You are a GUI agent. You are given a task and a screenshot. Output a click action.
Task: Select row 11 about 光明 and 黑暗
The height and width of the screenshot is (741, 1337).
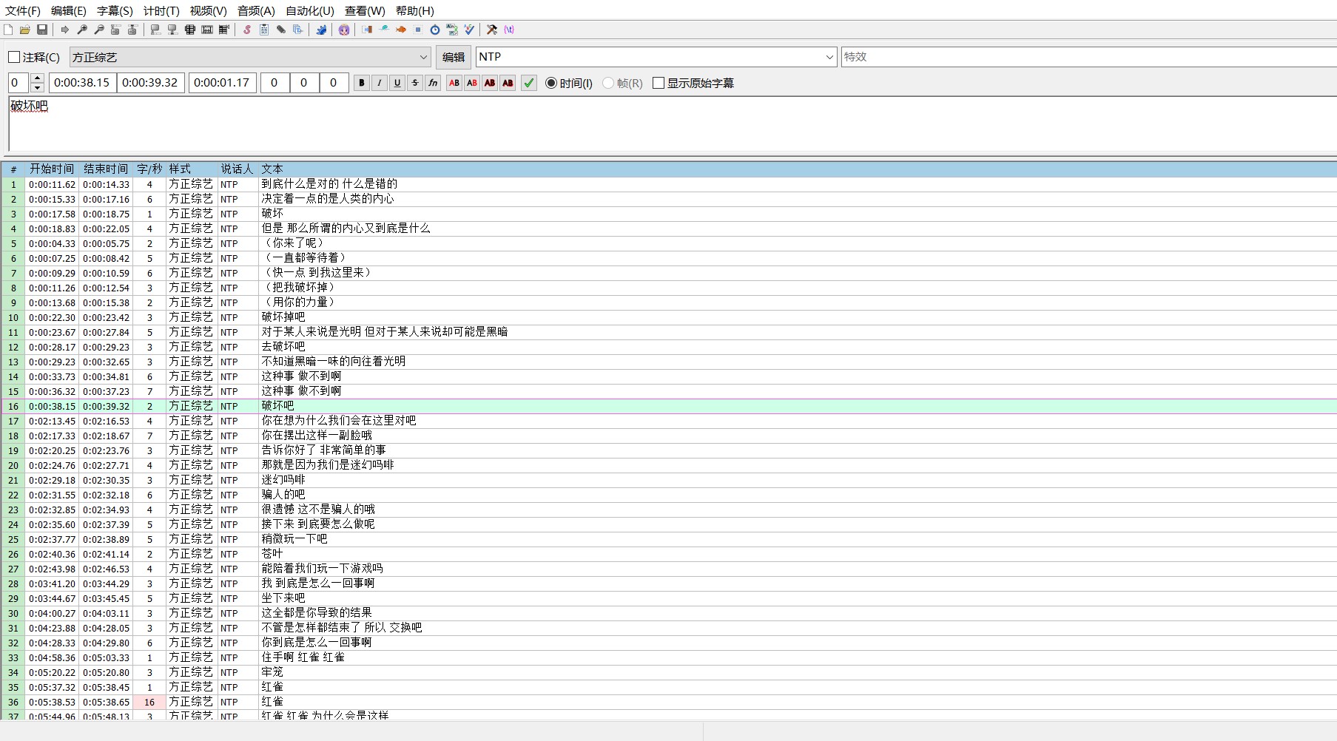point(669,332)
